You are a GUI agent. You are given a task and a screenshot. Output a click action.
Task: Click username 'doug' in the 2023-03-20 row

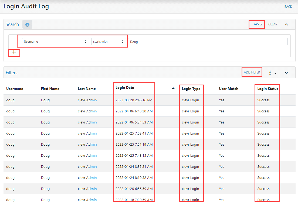[10, 100]
